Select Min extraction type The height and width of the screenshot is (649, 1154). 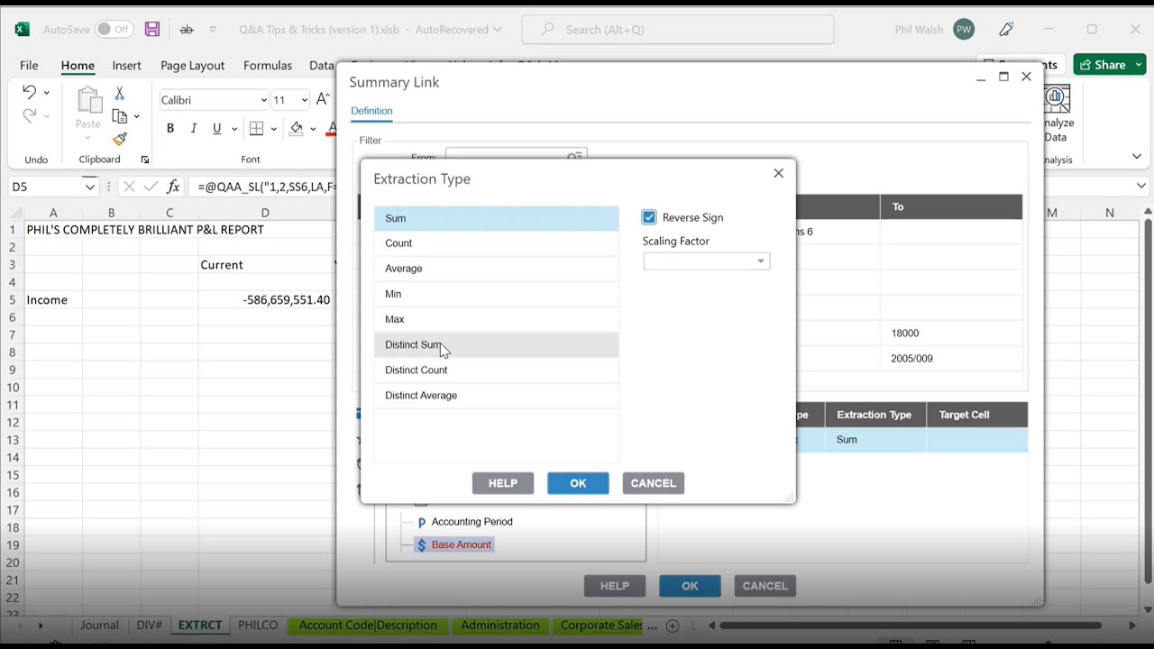click(497, 294)
